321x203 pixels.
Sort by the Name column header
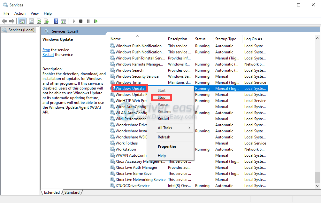coord(138,39)
